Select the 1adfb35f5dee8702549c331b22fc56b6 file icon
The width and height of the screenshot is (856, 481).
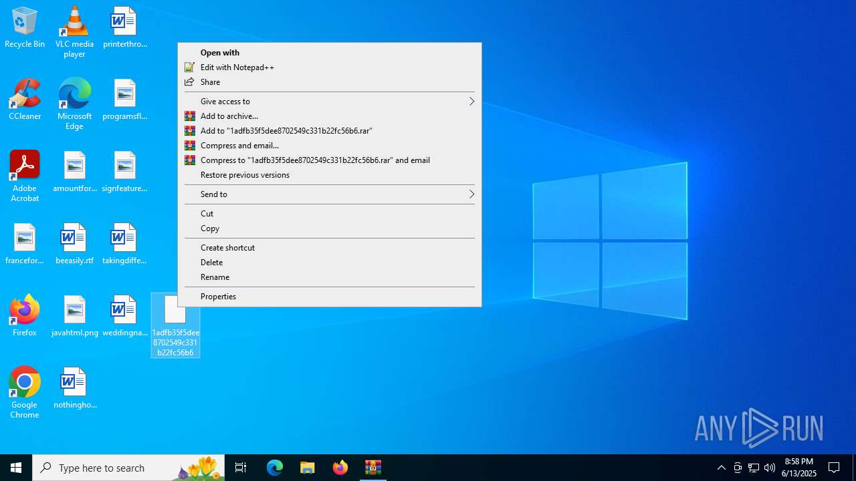coord(175,326)
